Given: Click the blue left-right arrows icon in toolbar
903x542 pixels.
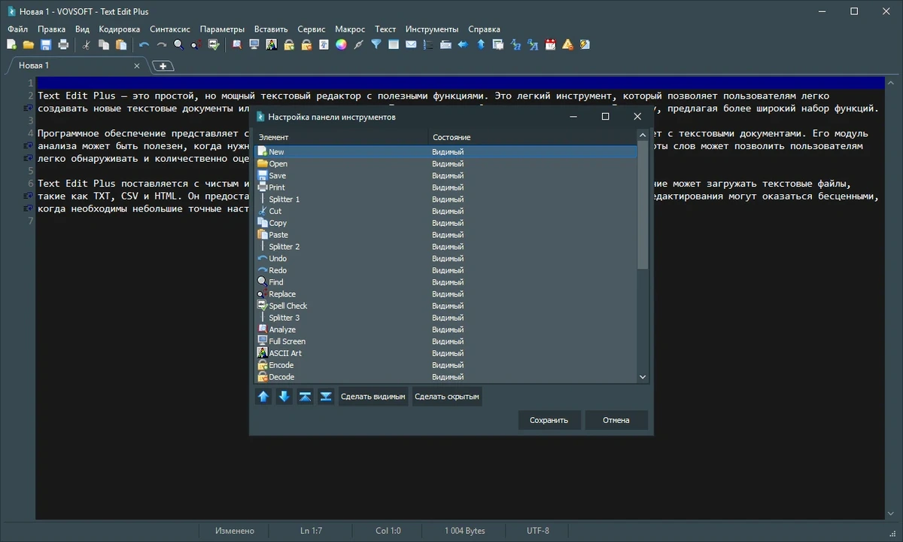Looking at the screenshot, I should 463,44.
